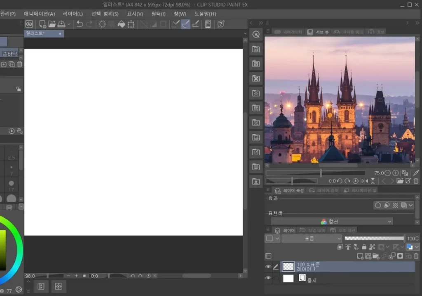The width and height of the screenshot is (422, 296).
Task: Pick the eyedropper in the Sub View panel
Action: pyautogui.click(x=416, y=173)
